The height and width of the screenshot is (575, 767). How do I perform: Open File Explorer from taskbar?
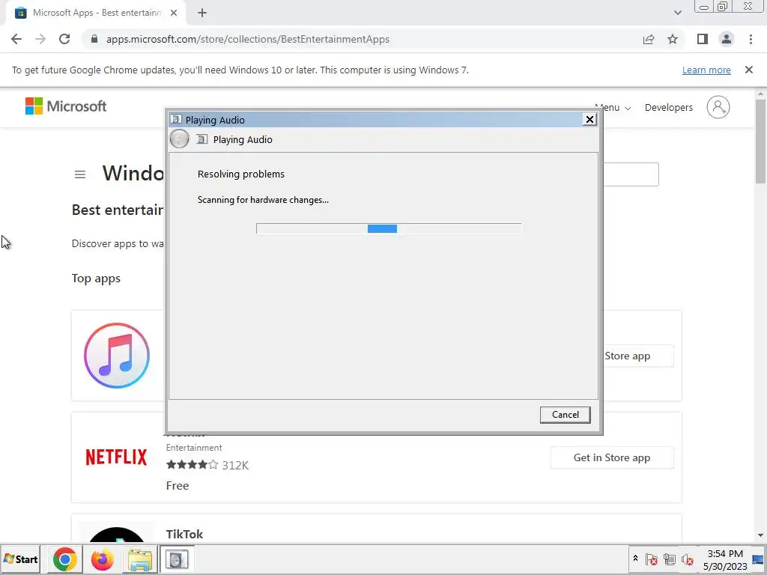point(139,559)
